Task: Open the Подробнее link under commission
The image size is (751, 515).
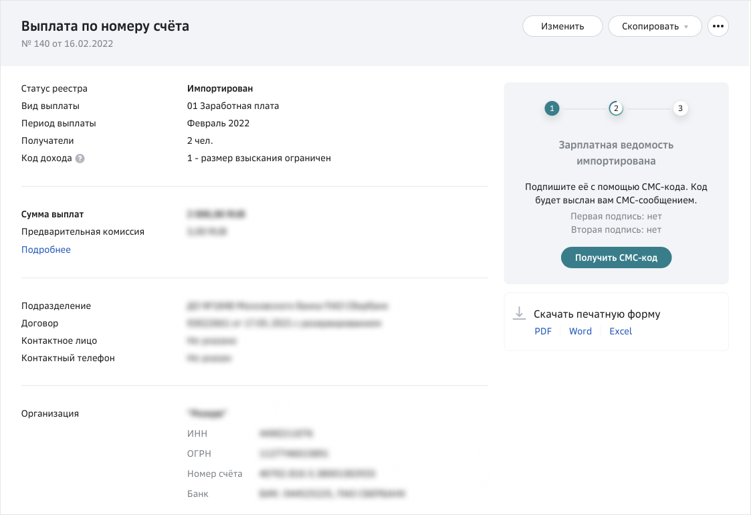Action: [45, 249]
